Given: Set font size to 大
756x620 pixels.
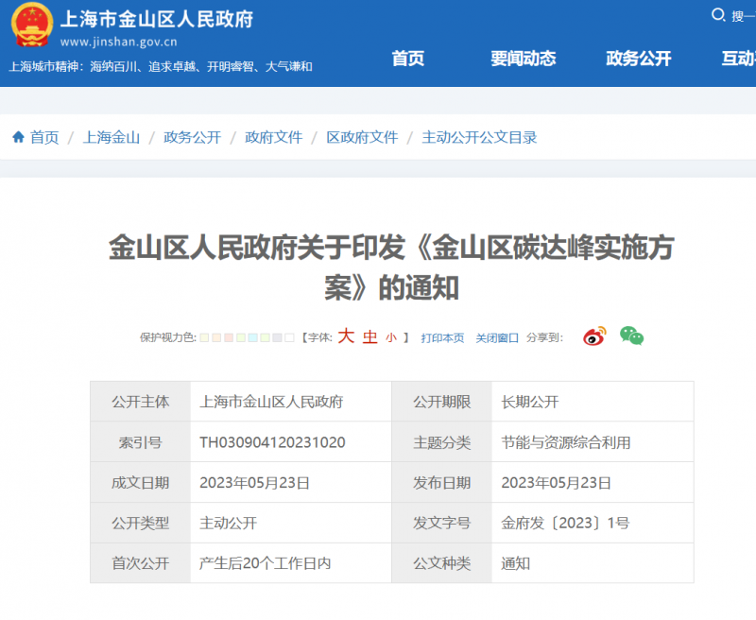Looking at the screenshot, I should click(x=346, y=336).
